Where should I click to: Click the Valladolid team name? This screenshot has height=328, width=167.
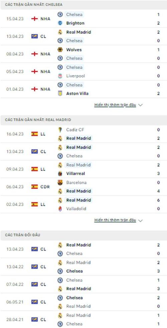[x=76, y=209]
